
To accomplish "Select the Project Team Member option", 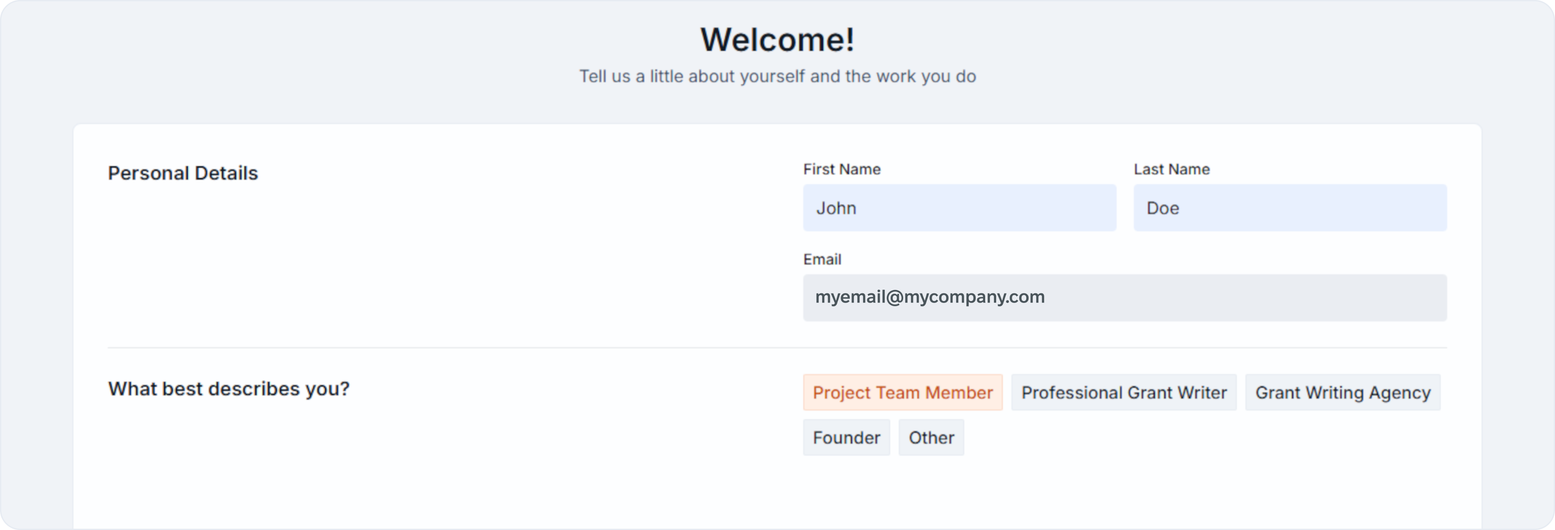I will (x=902, y=392).
